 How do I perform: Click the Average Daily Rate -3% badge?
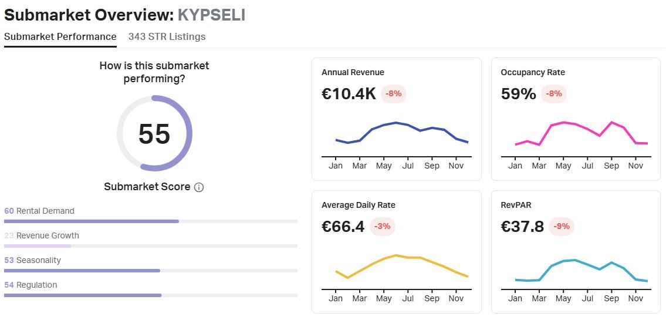[x=382, y=226]
